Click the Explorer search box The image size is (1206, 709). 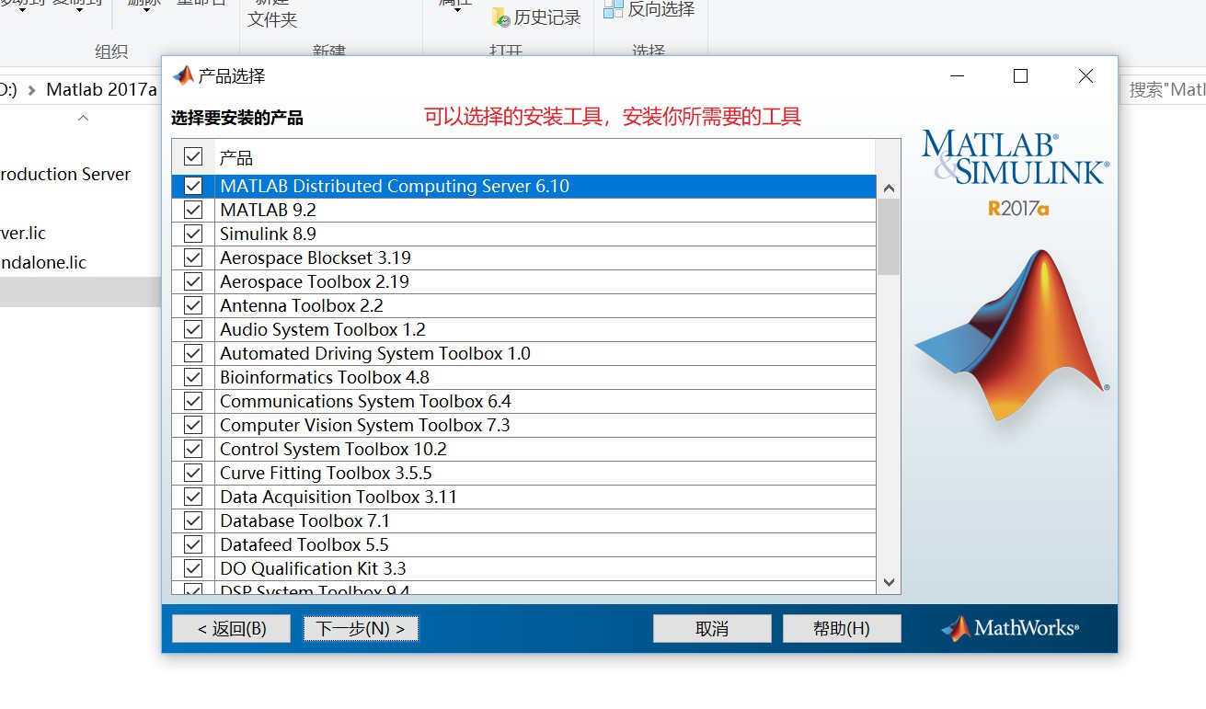tap(1164, 89)
